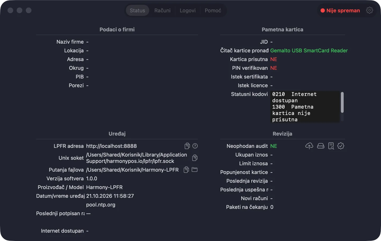Image resolution: width=381 pixels, height=241 pixels.
Task: Open help for LPFR adresa
Action: (195, 146)
